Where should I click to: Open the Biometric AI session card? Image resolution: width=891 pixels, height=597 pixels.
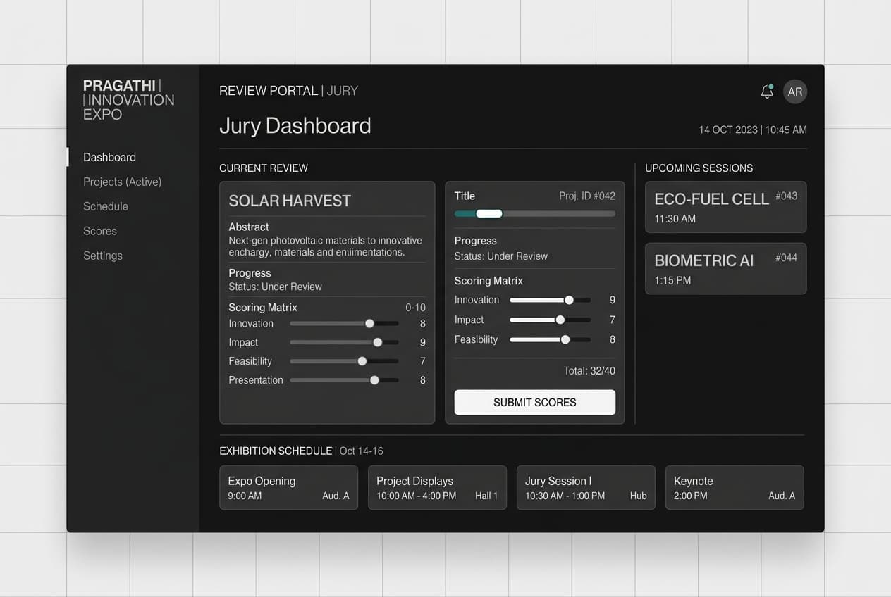[725, 268]
